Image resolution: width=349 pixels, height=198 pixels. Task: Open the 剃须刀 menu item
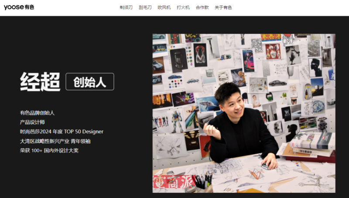[126, 7]
